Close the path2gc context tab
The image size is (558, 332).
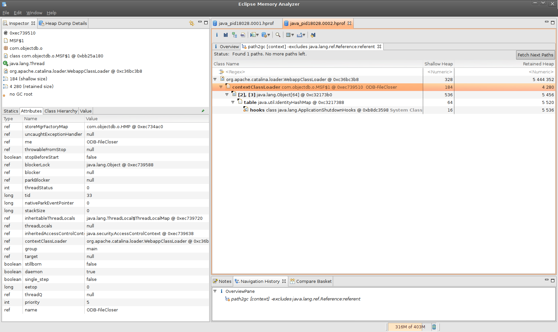pyautogui.click(x=379, y=46)
